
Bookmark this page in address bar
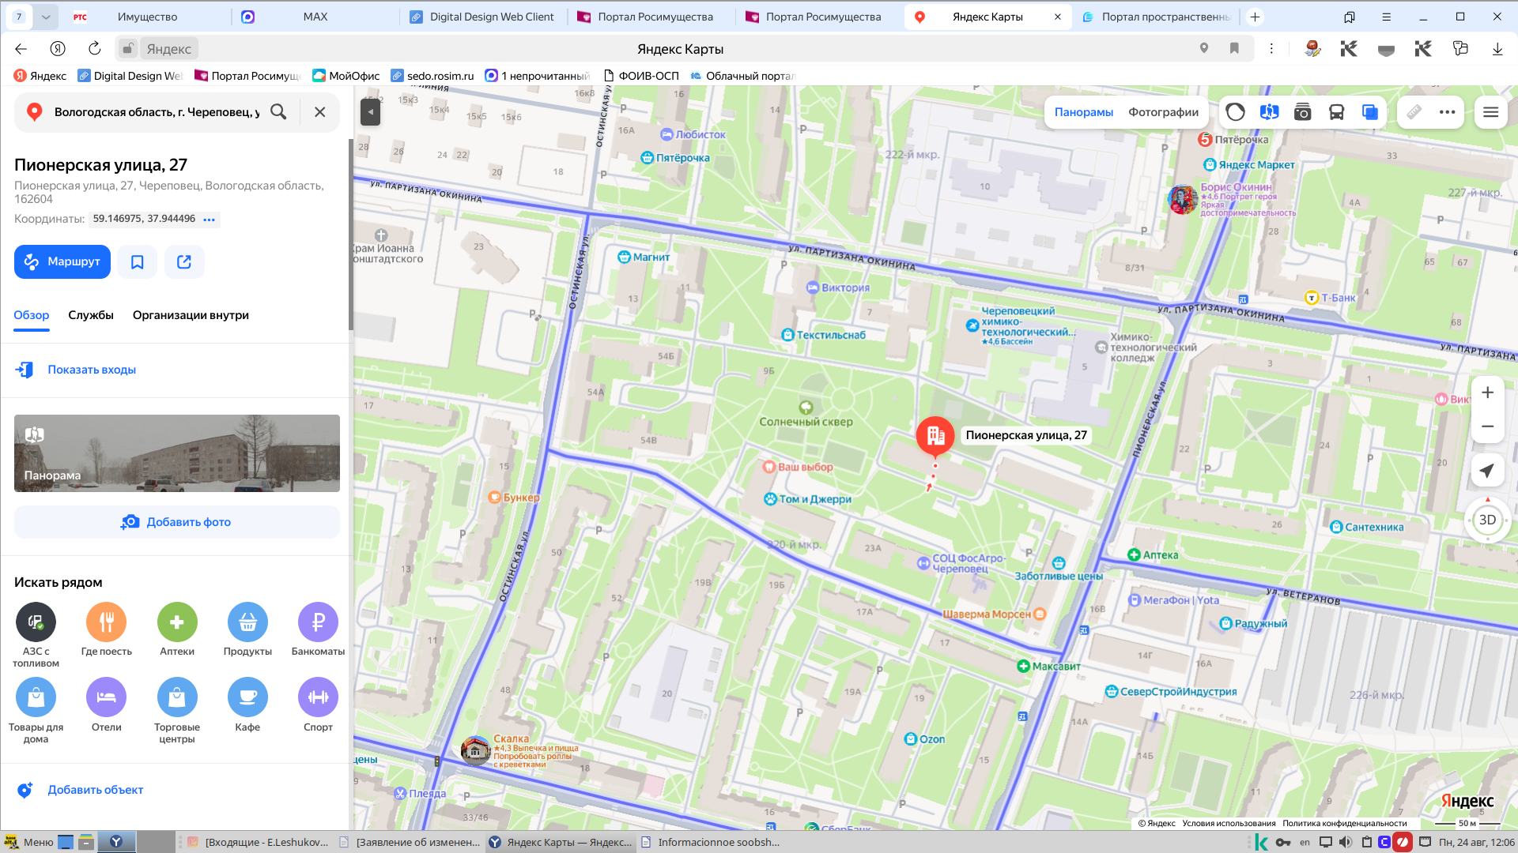click(x=1234, y=48)
